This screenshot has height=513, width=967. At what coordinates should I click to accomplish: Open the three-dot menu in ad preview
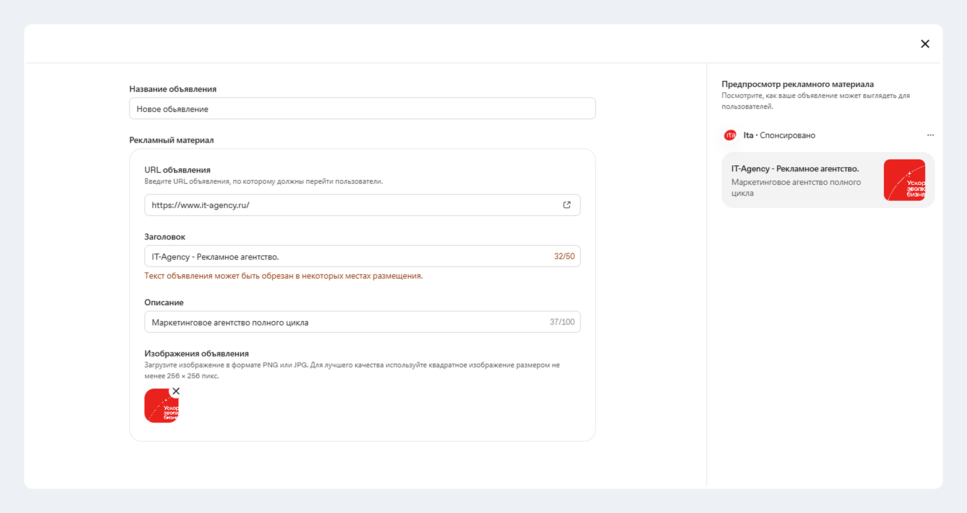pos(930,135)
